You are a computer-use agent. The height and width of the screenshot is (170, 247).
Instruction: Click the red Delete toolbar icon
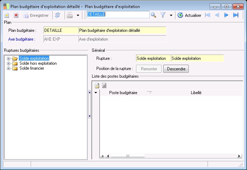[x=16, y=15]
